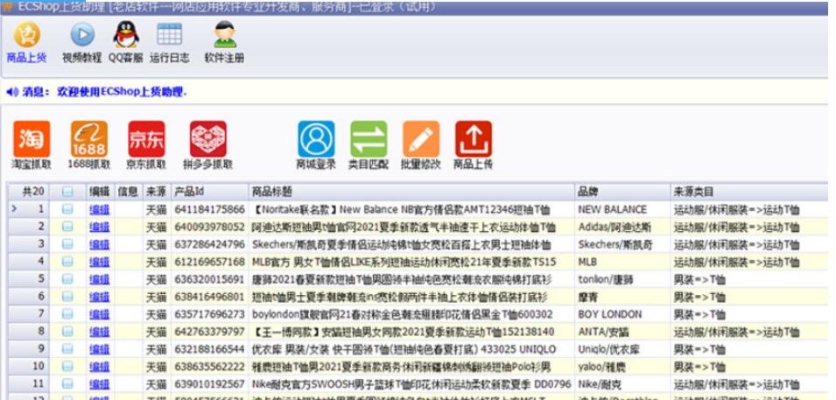Select product Id 632188166544
Viewport: 836px width, 400px height.
[x=209, y=349]
